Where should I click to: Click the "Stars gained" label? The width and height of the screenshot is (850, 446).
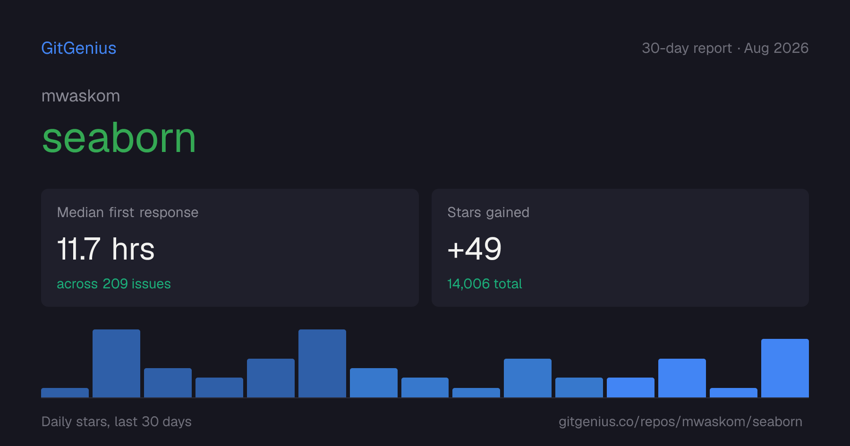[488, 212]
